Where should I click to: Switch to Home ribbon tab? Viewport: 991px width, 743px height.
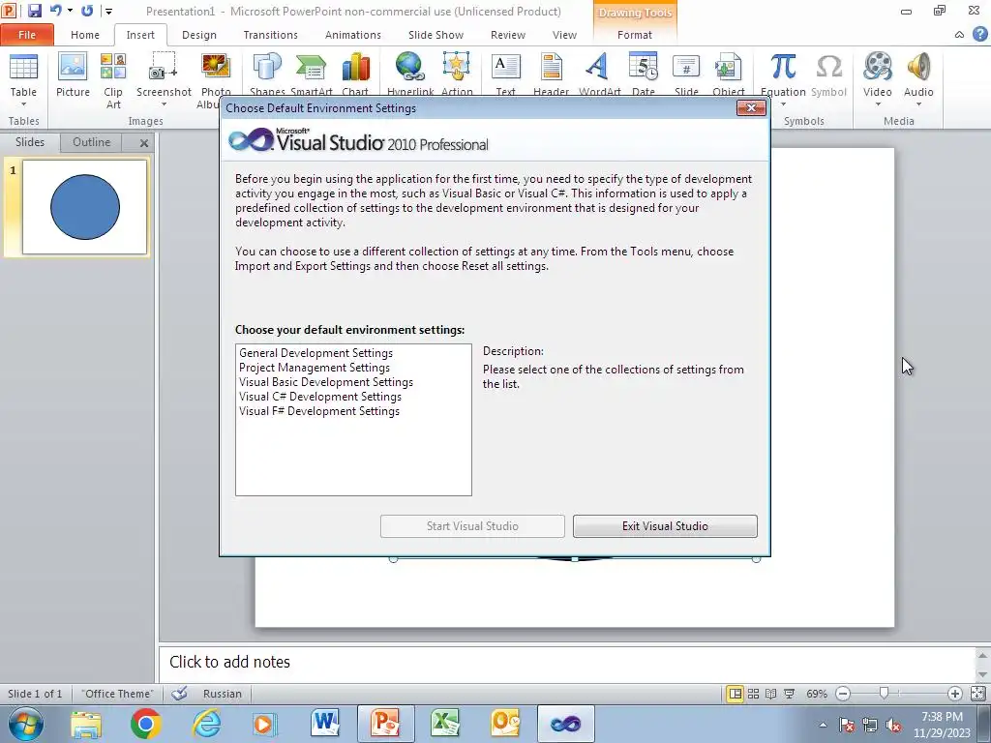[85, 35]
